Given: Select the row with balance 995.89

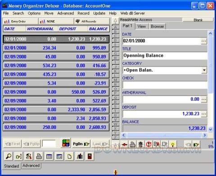Looking at the screenshot, I should pos(56,48).
